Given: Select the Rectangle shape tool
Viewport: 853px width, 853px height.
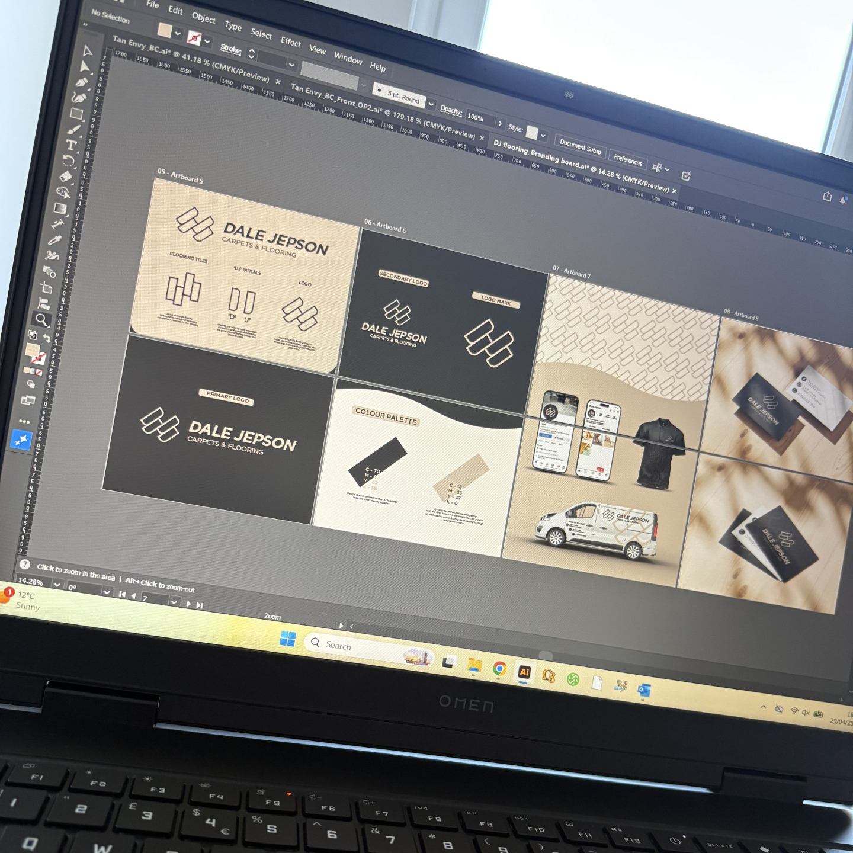Looking at the screenshot, I should pos(77,113).
